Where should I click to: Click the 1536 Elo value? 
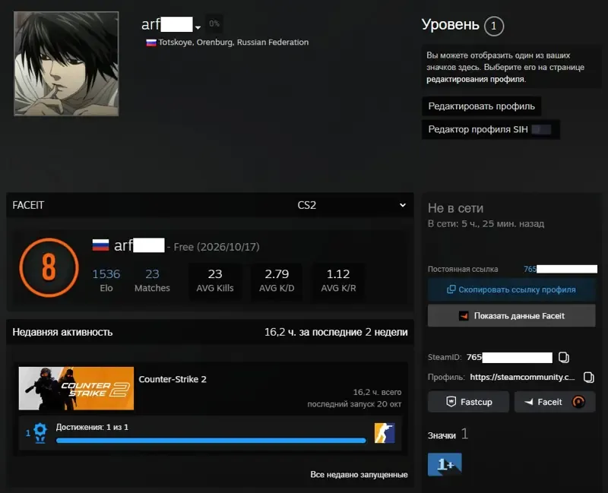click(x=106, y=274)
